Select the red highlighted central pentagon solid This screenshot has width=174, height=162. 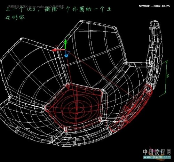[74, 107]
